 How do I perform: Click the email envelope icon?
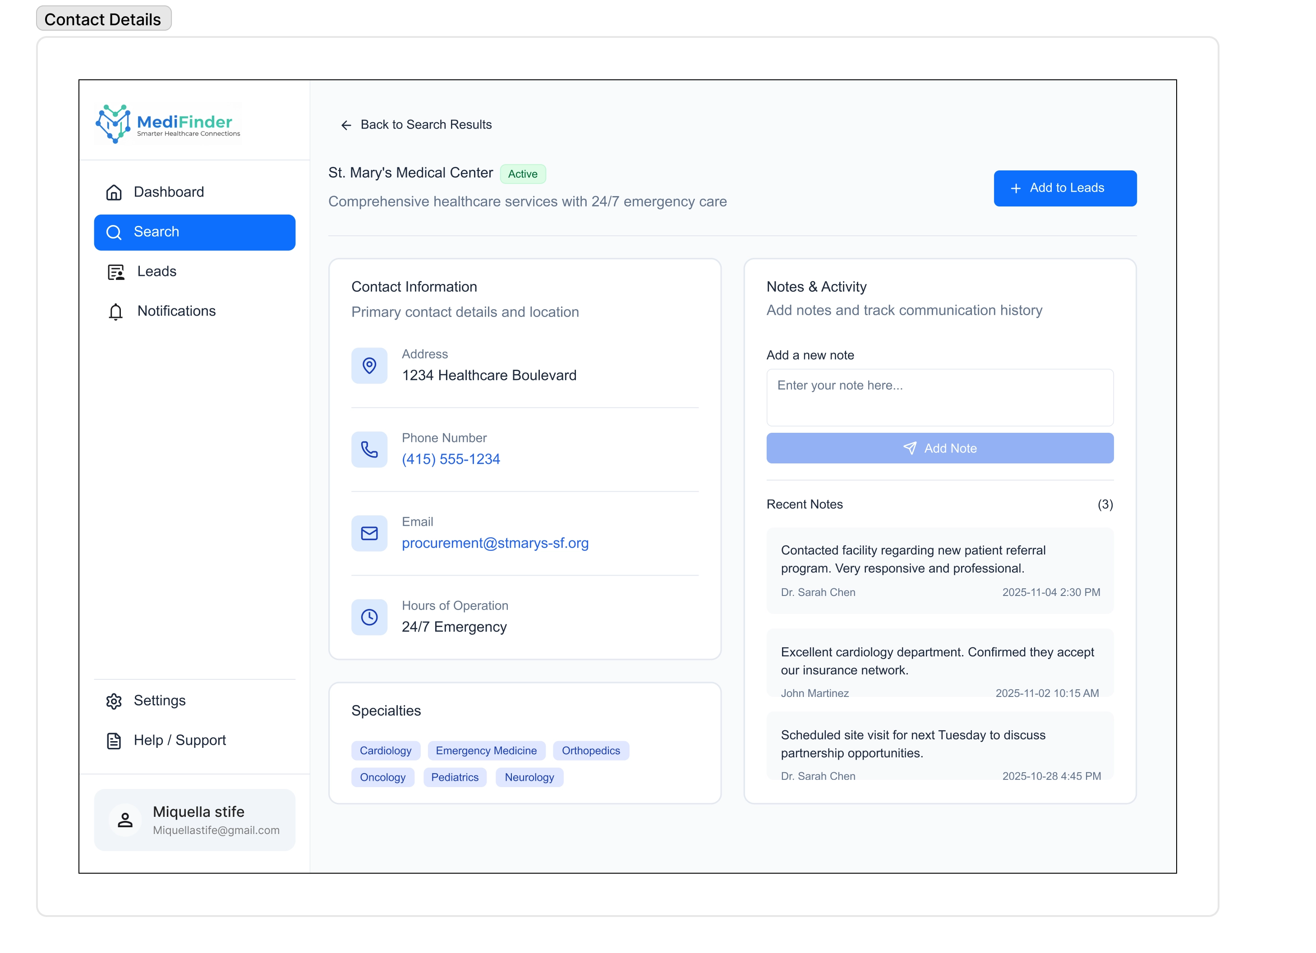(x=369, y=533)
